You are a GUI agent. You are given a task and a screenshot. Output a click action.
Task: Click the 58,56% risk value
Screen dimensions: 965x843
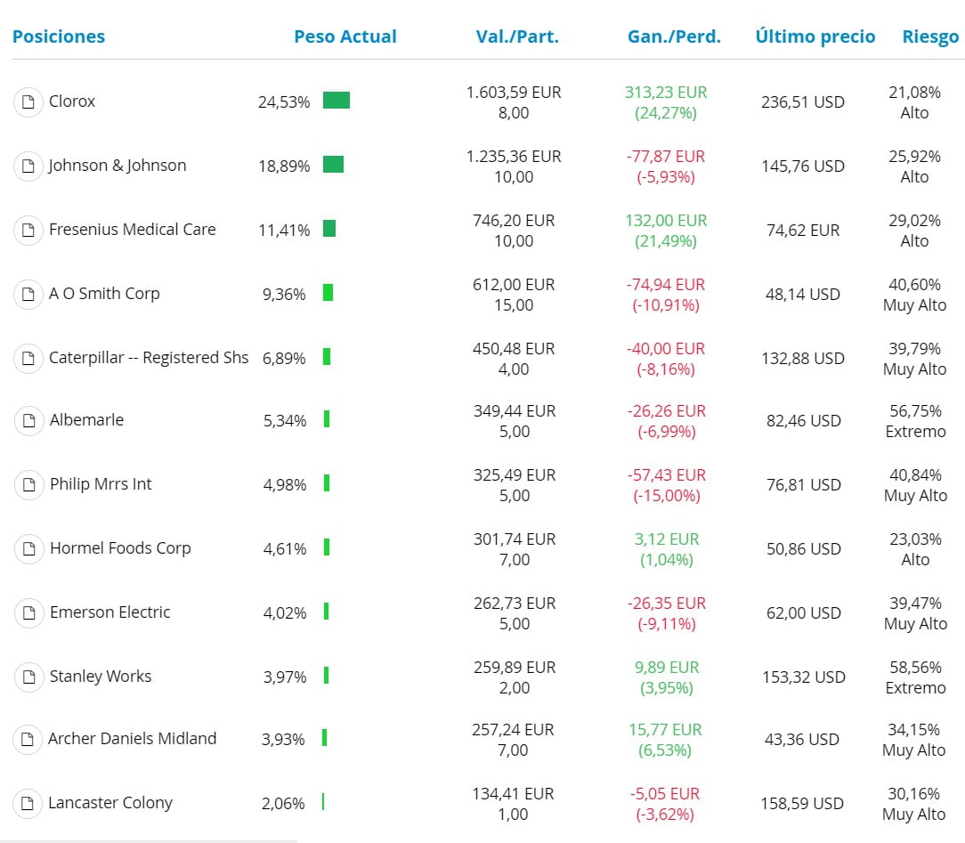click(x=915, y=667)
